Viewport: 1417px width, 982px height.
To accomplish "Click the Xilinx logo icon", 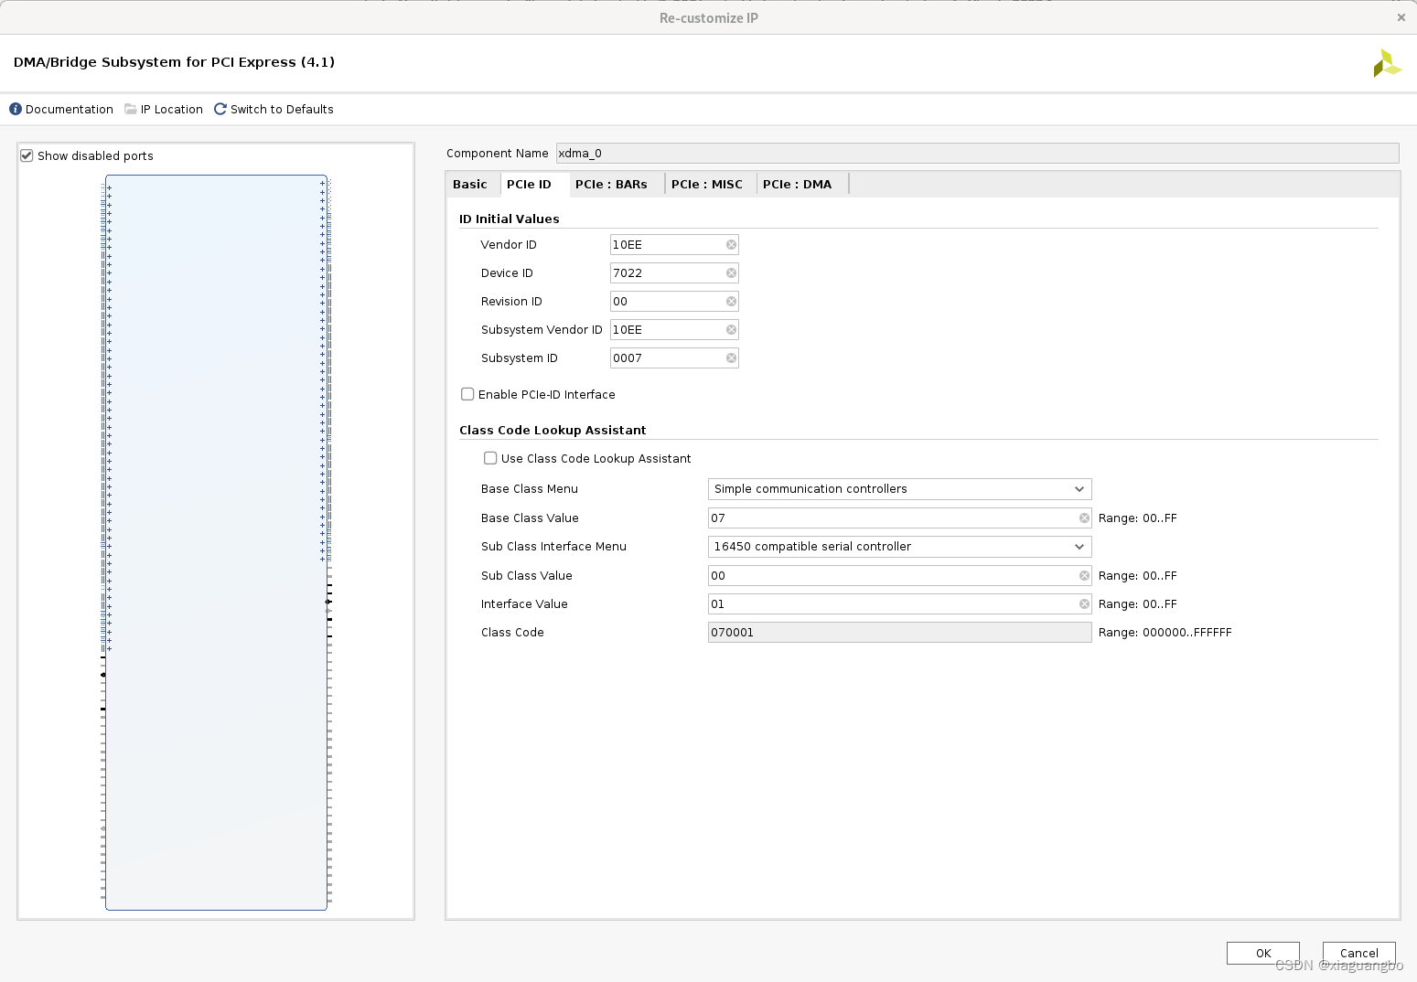I will click(x=1387, y=63).
